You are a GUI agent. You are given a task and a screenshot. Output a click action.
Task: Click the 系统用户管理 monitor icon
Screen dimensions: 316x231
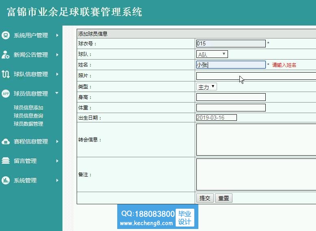click(6, 35)
